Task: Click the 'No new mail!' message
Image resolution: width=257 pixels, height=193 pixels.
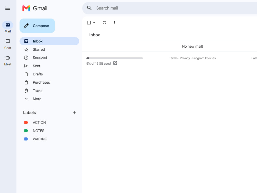Action: (192, 46)
